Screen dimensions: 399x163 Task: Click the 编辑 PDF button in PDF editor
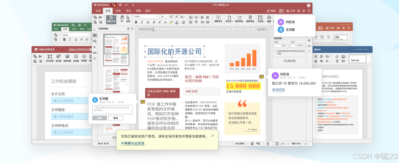111,19
